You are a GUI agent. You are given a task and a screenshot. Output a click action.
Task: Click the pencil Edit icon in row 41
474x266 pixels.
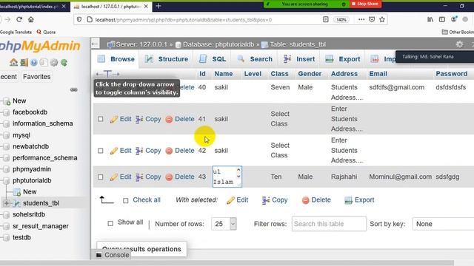(113, 119)
